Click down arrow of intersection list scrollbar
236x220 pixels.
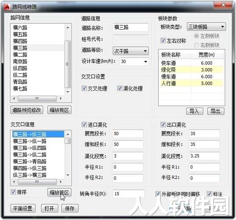(x=68, y=175)
